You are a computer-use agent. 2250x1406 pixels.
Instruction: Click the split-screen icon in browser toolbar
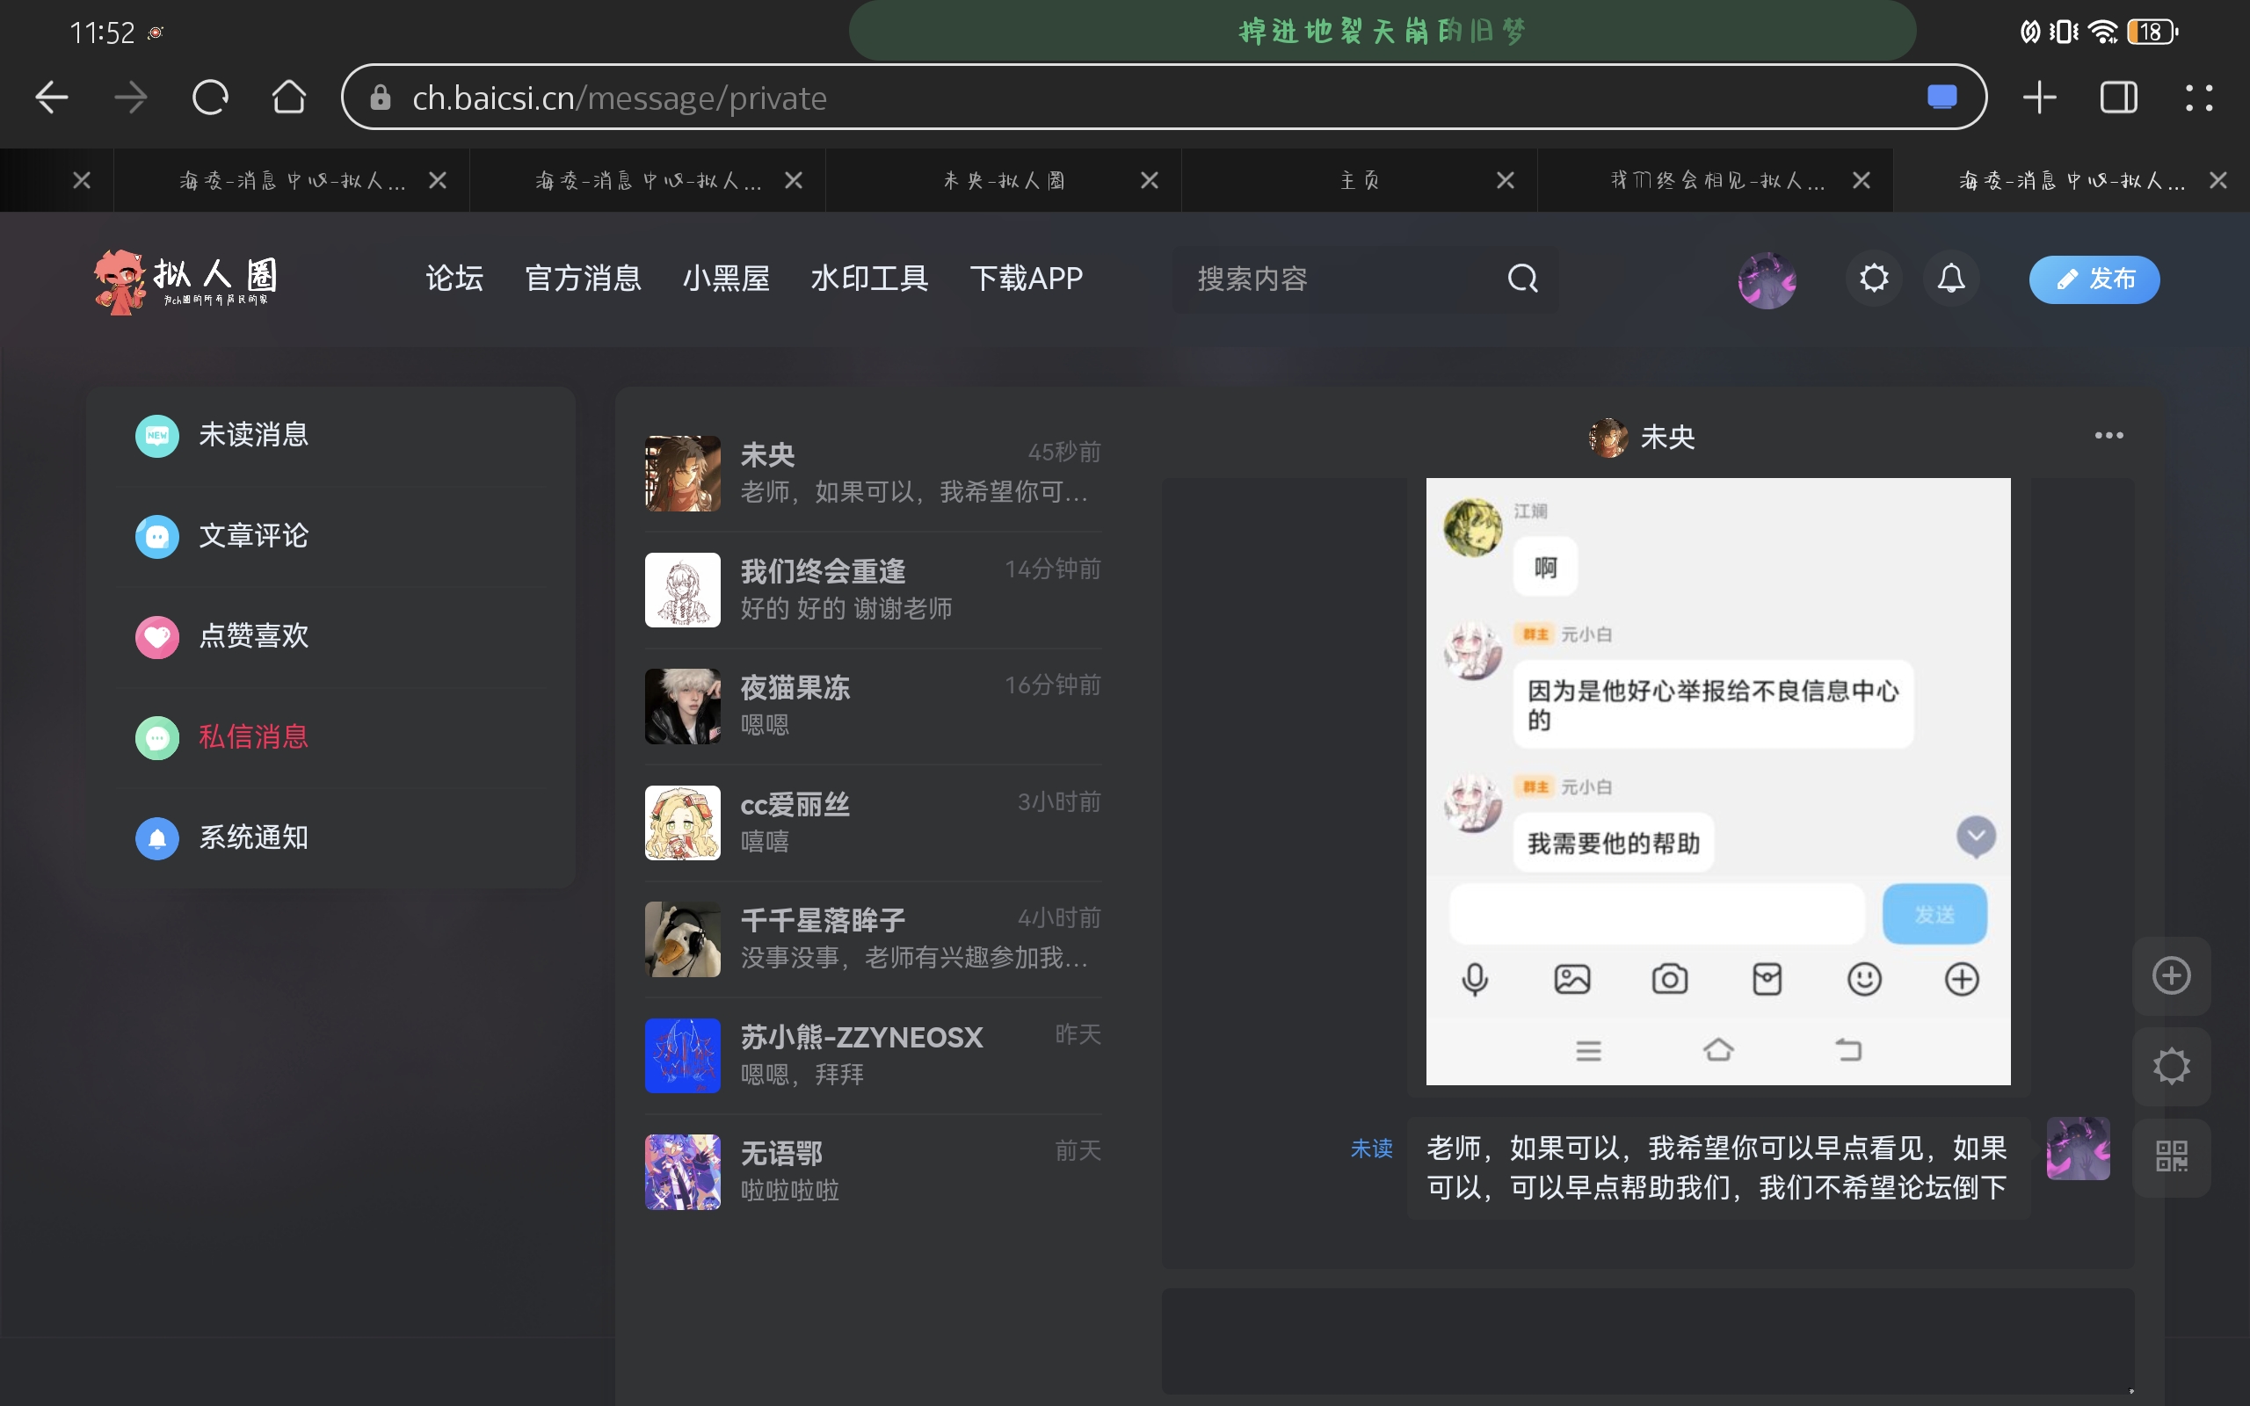coord(2117,97)
